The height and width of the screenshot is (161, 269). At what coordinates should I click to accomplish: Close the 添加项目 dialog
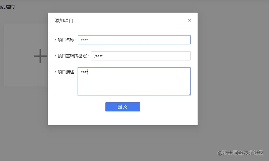(x=190, y=21)
